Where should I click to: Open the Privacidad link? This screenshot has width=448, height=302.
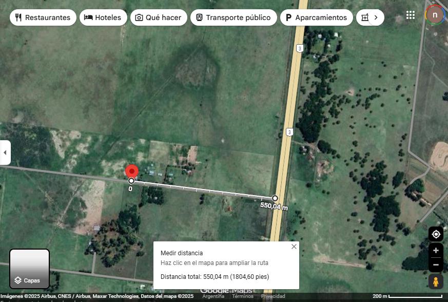(273, 296)
